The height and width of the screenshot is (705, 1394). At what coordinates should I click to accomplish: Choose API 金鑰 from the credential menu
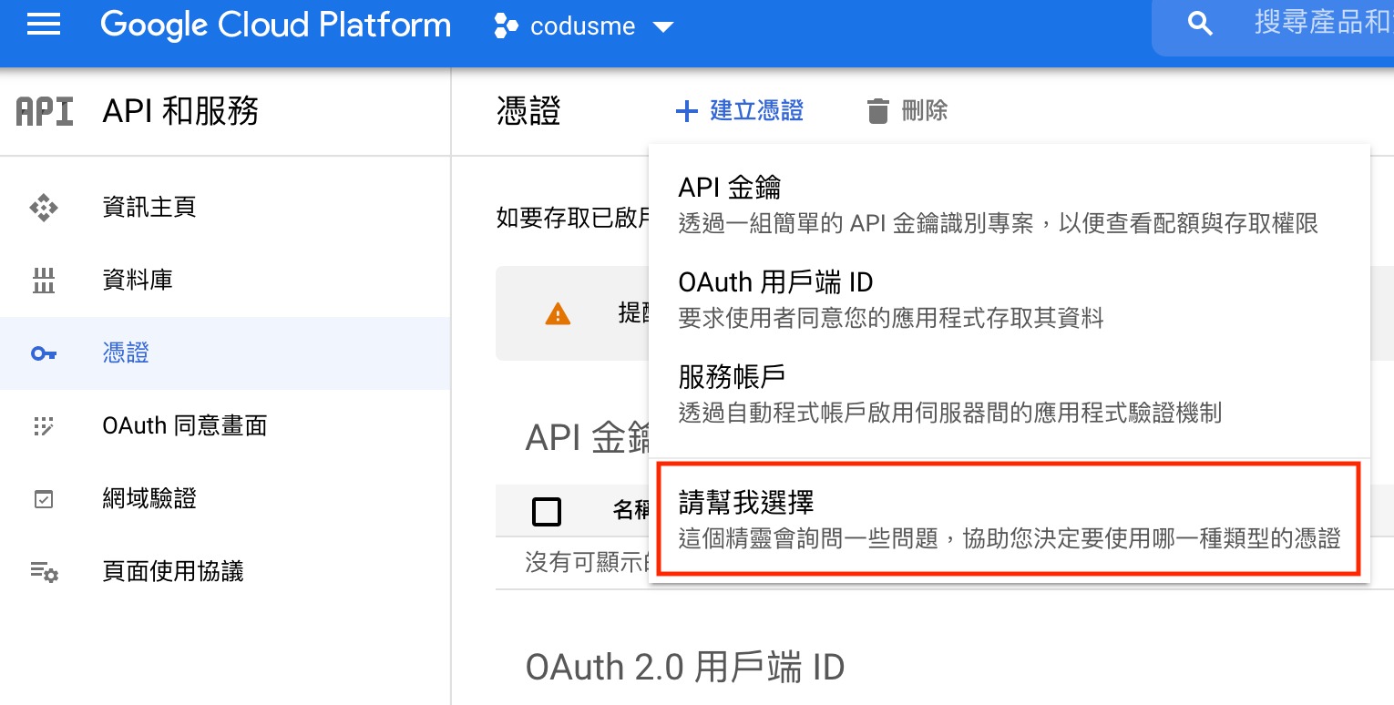1009,204
